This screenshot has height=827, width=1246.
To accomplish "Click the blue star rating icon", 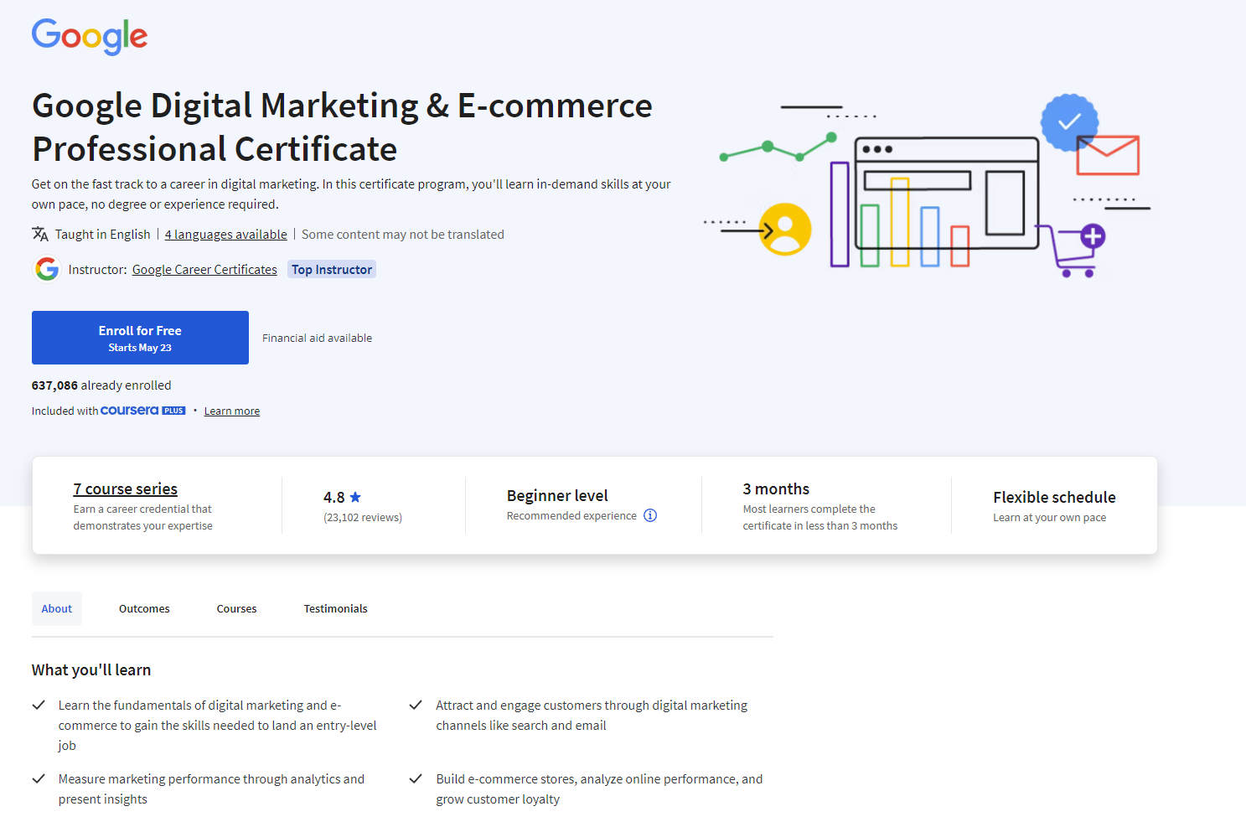I will click(354, 495).
